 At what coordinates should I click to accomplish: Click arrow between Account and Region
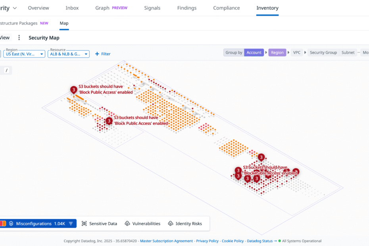pos(266,52)
